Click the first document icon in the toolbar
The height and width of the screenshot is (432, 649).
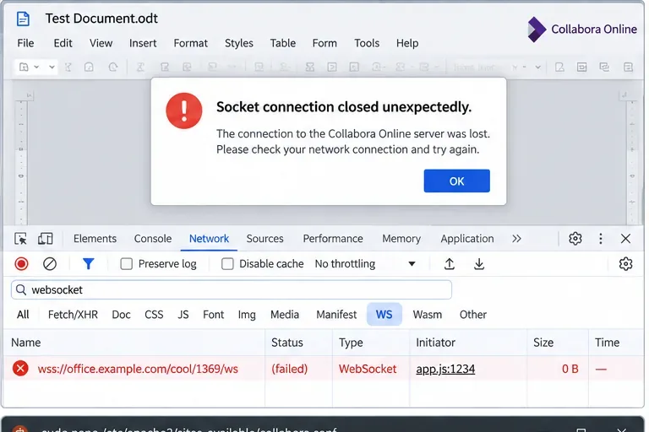(24, 67)
